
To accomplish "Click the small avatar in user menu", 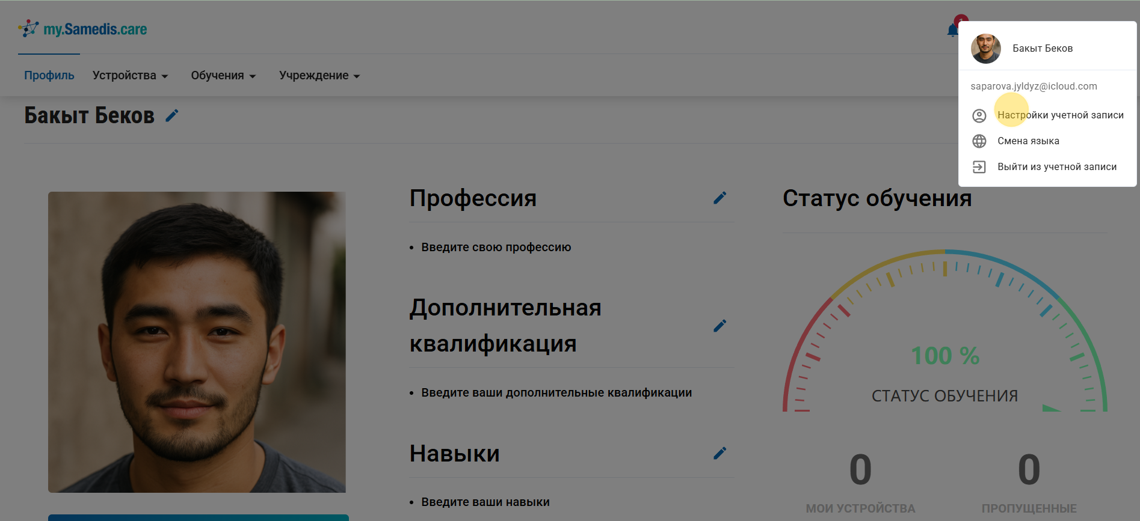I will click(x=985, y=49).
